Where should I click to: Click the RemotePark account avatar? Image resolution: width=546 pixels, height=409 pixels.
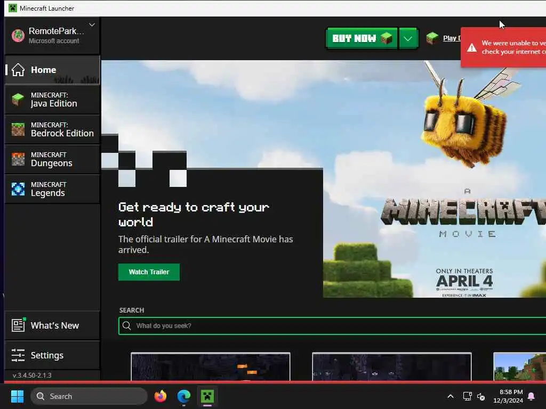coord(18,36)
